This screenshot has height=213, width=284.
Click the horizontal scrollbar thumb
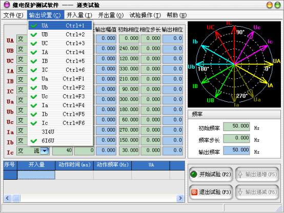pos(16,198)
